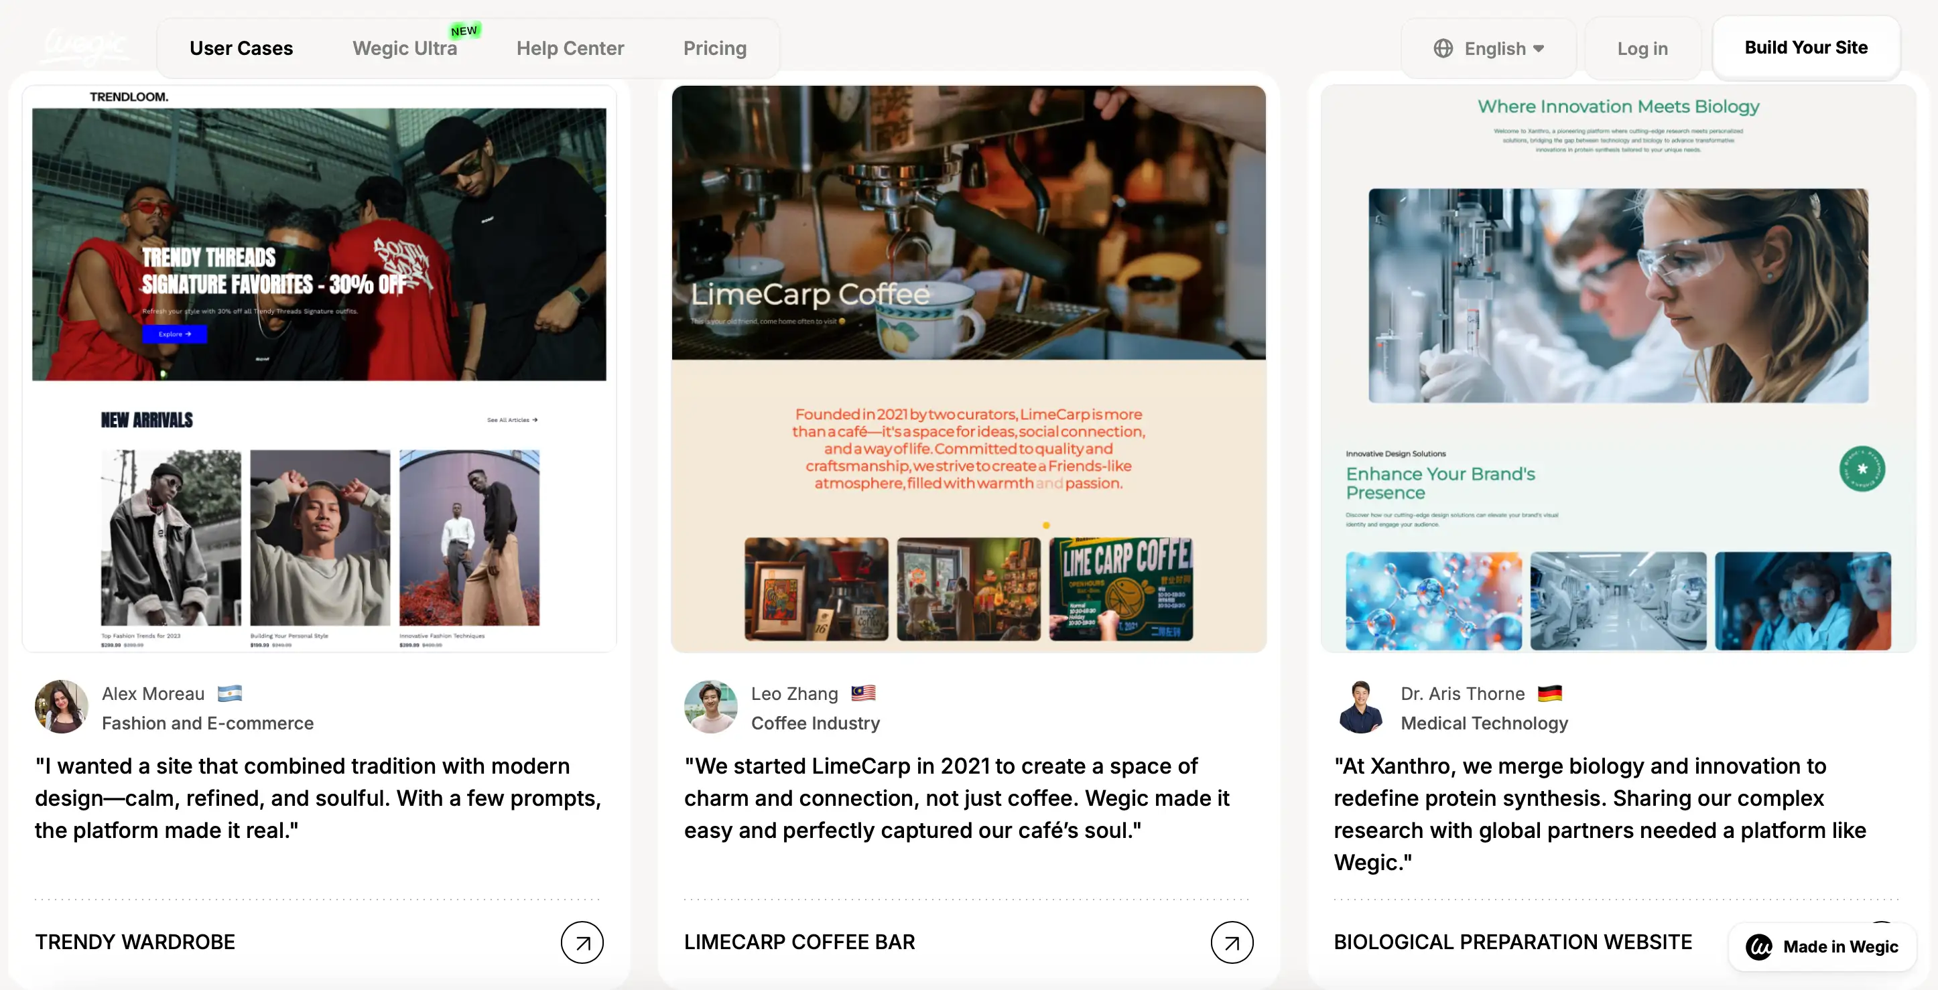Click the NEW ARRIVALS heading in preview
Screen dimensions: 1938x990
click(147, 419)
